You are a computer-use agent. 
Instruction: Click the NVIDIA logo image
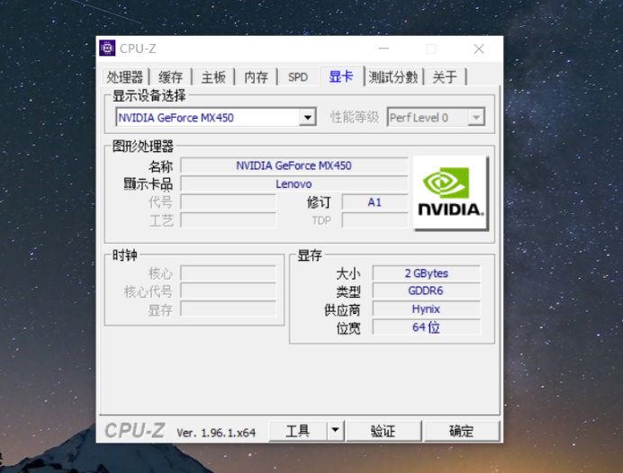[451, 192]
